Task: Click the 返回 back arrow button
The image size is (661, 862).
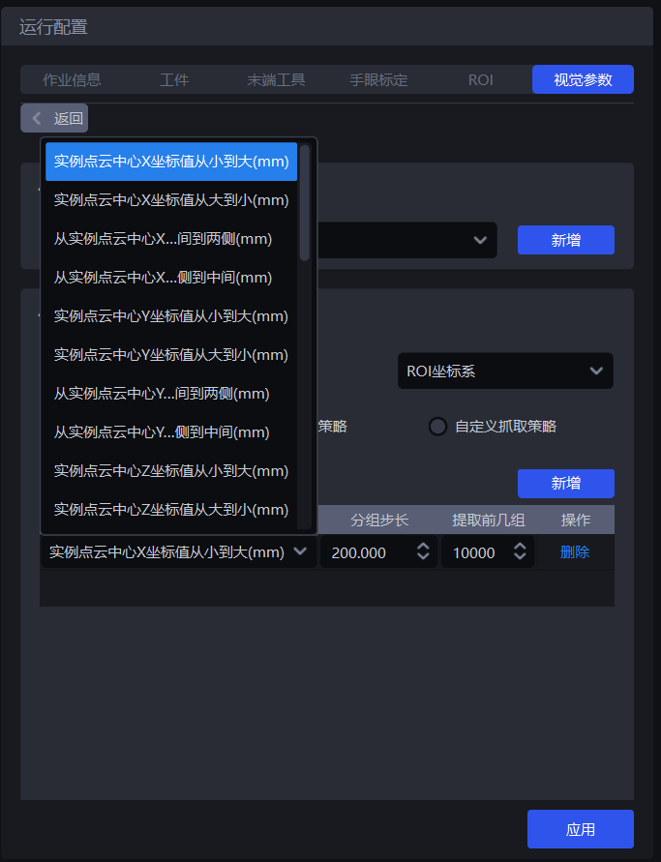Action: (54, 118)
